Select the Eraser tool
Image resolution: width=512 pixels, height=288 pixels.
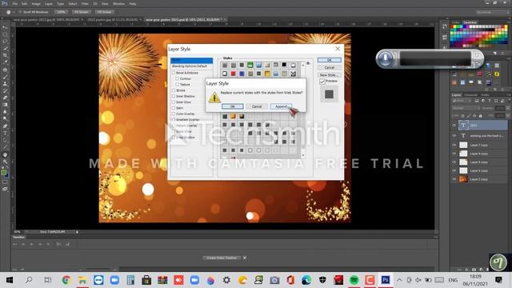5,98
